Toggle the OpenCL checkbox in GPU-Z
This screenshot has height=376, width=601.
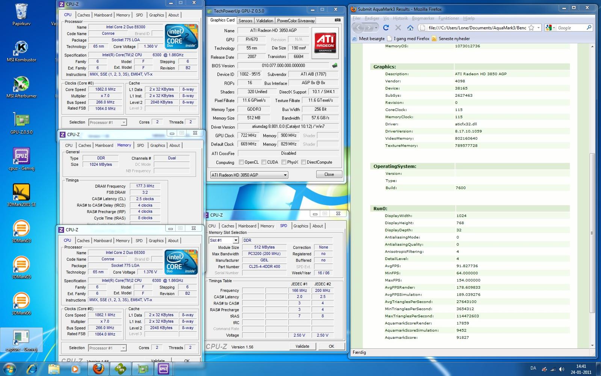point(242,162)
